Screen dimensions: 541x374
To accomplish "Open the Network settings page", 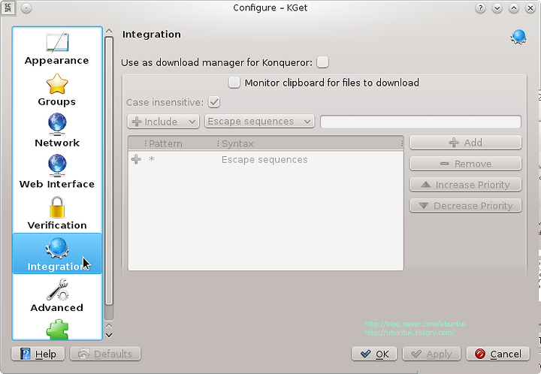I will point(57,131).
